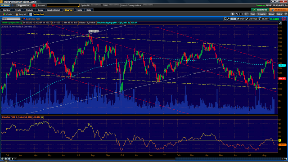
Task: Select the Prophet sub-tab icon
Action: (17, 14)
